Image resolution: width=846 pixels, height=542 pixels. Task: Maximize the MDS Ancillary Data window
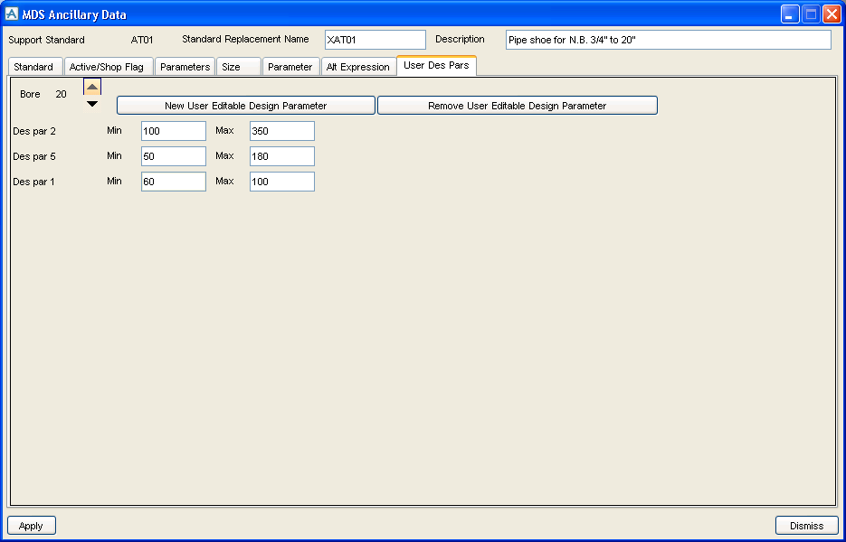[x=811, y=14]
